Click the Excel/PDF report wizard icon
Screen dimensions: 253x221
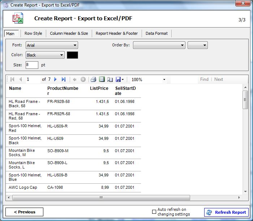click(18, 18)
